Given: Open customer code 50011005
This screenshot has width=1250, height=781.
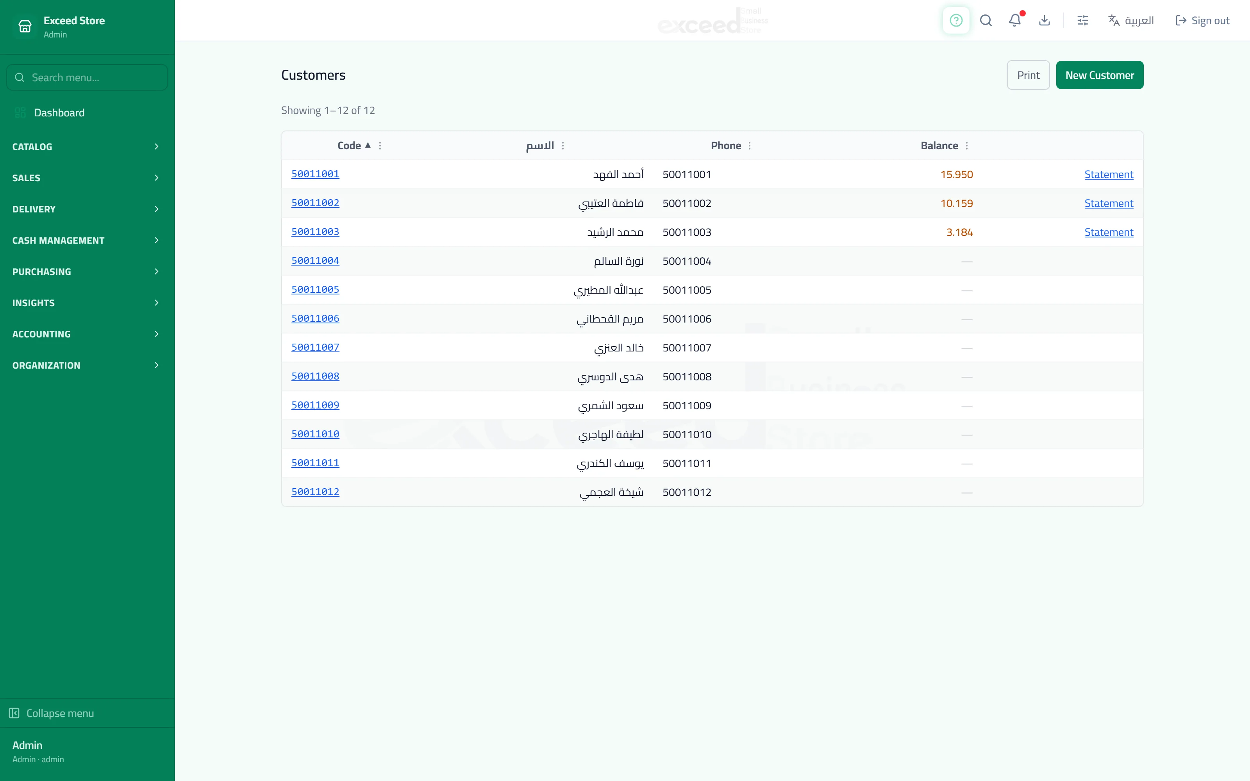Looking at the screenshot, I should coord(315,290).
